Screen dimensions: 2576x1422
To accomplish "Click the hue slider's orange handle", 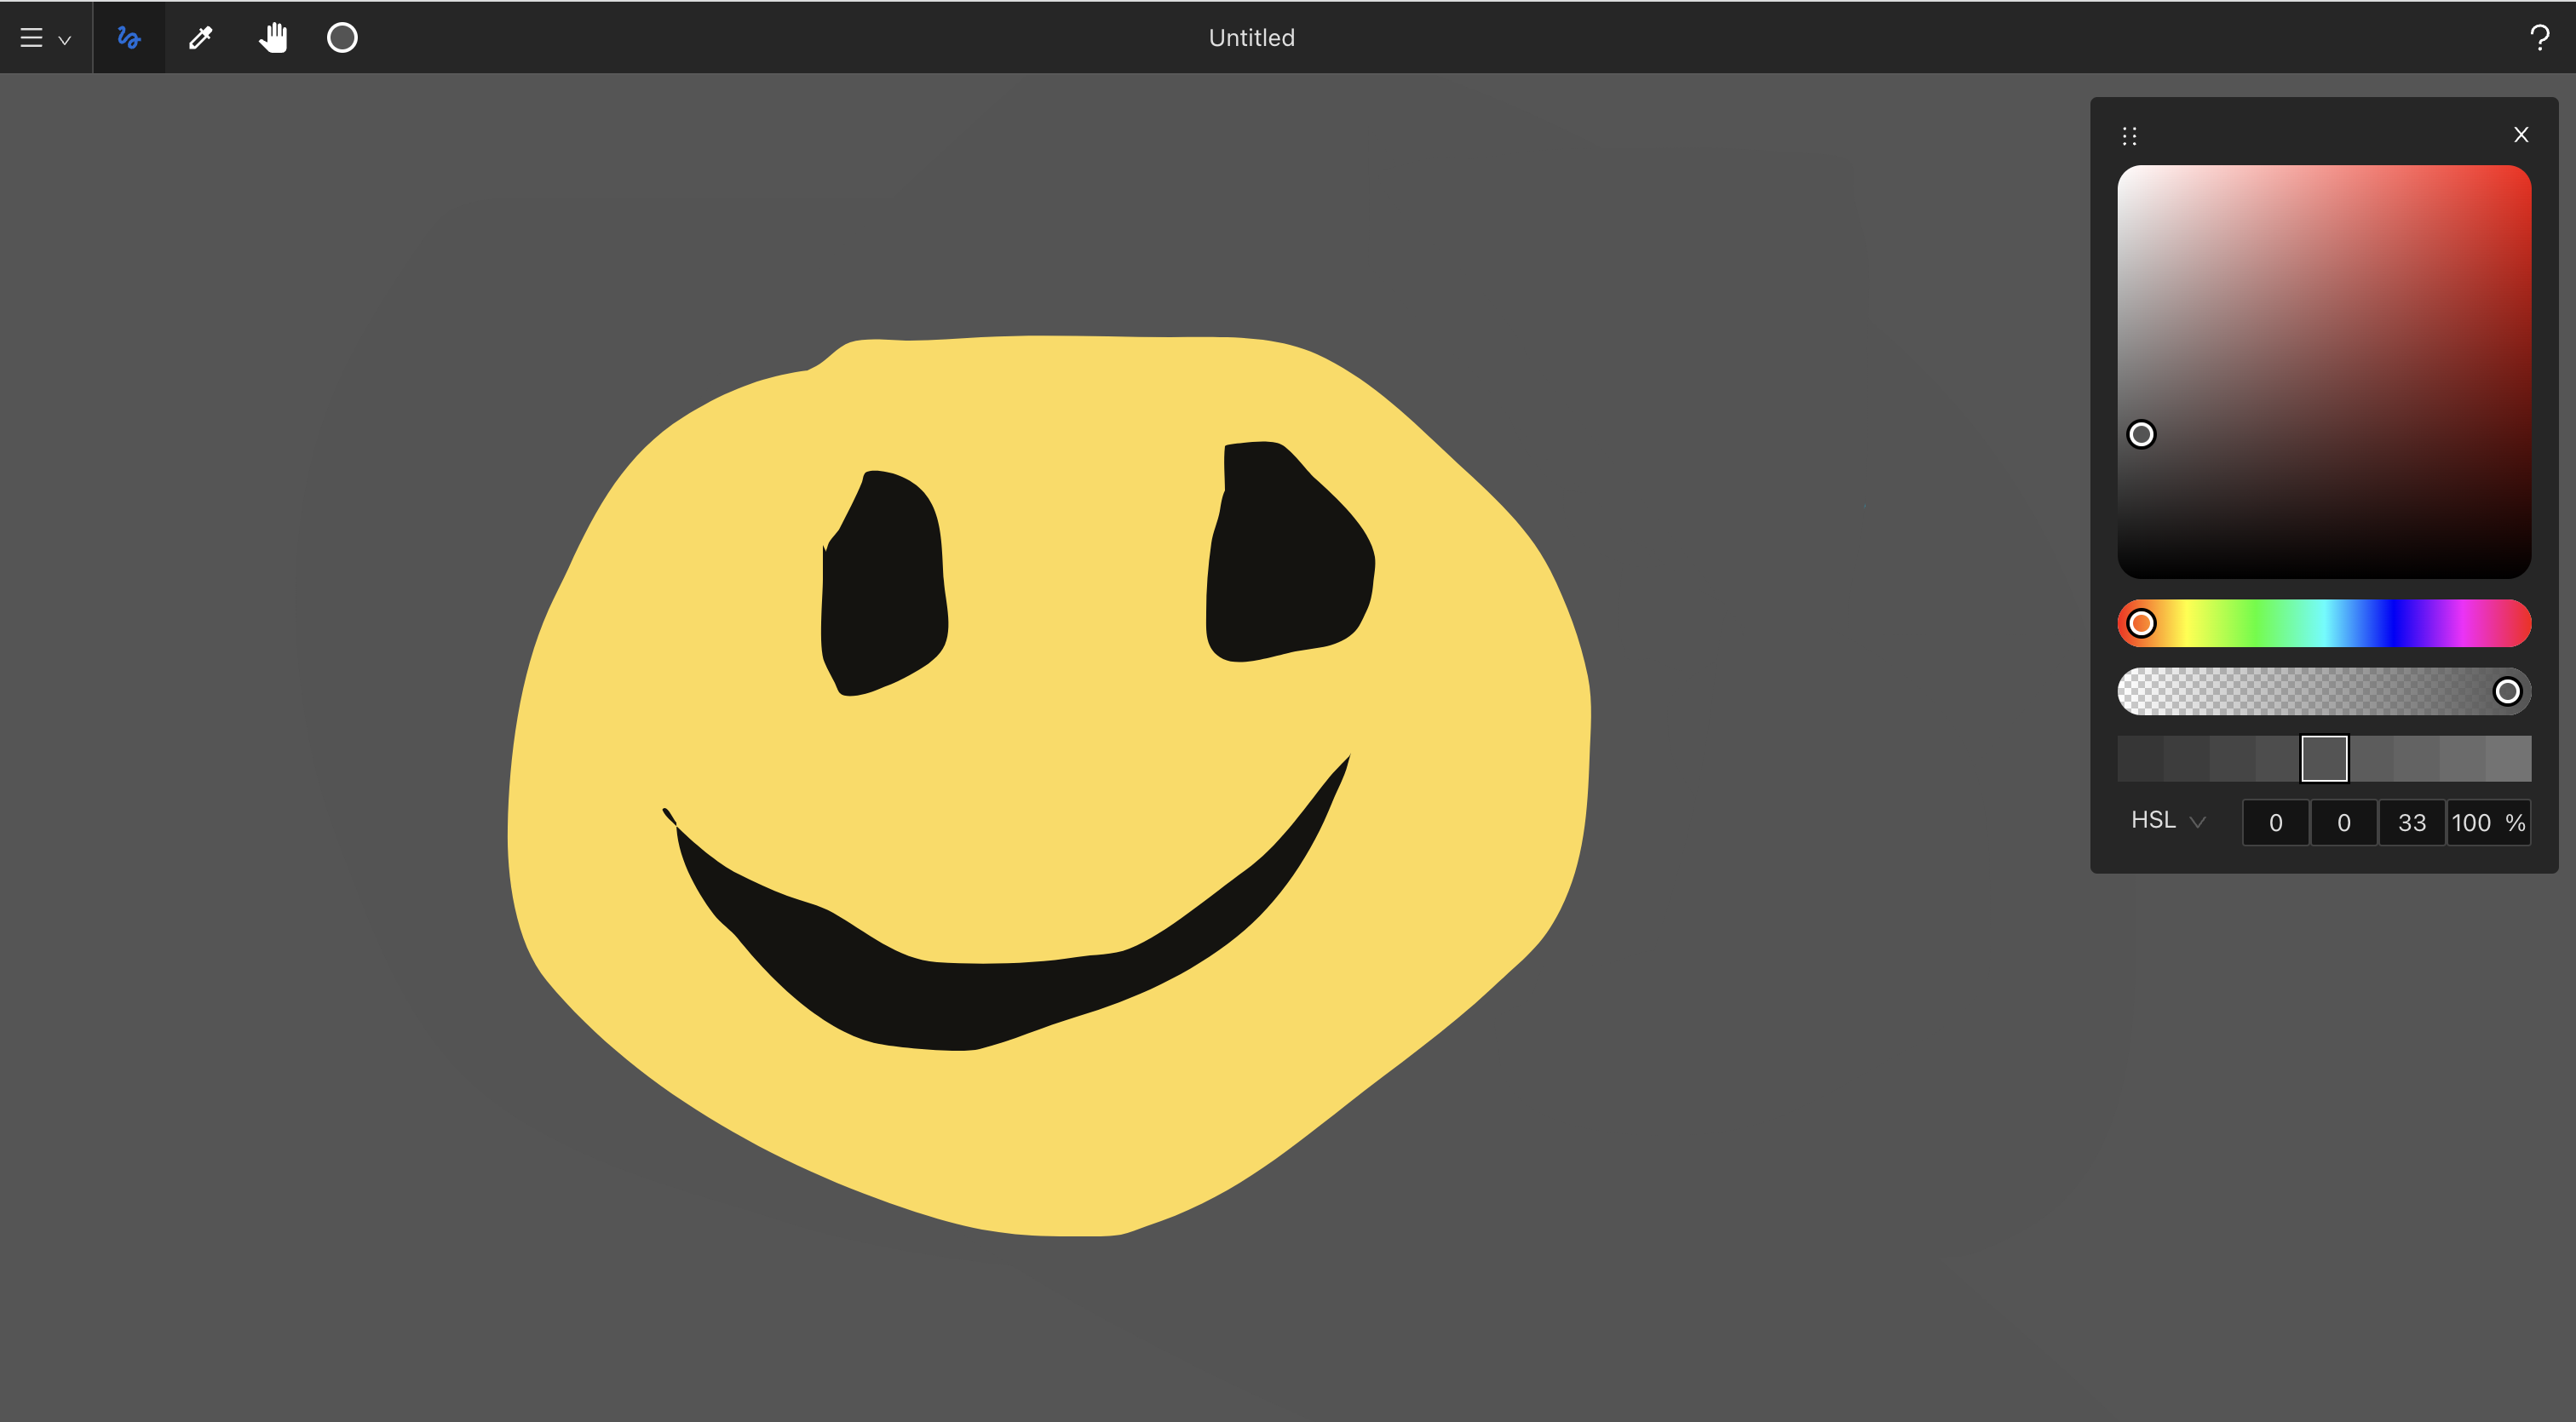I will tap(2141, 623).
